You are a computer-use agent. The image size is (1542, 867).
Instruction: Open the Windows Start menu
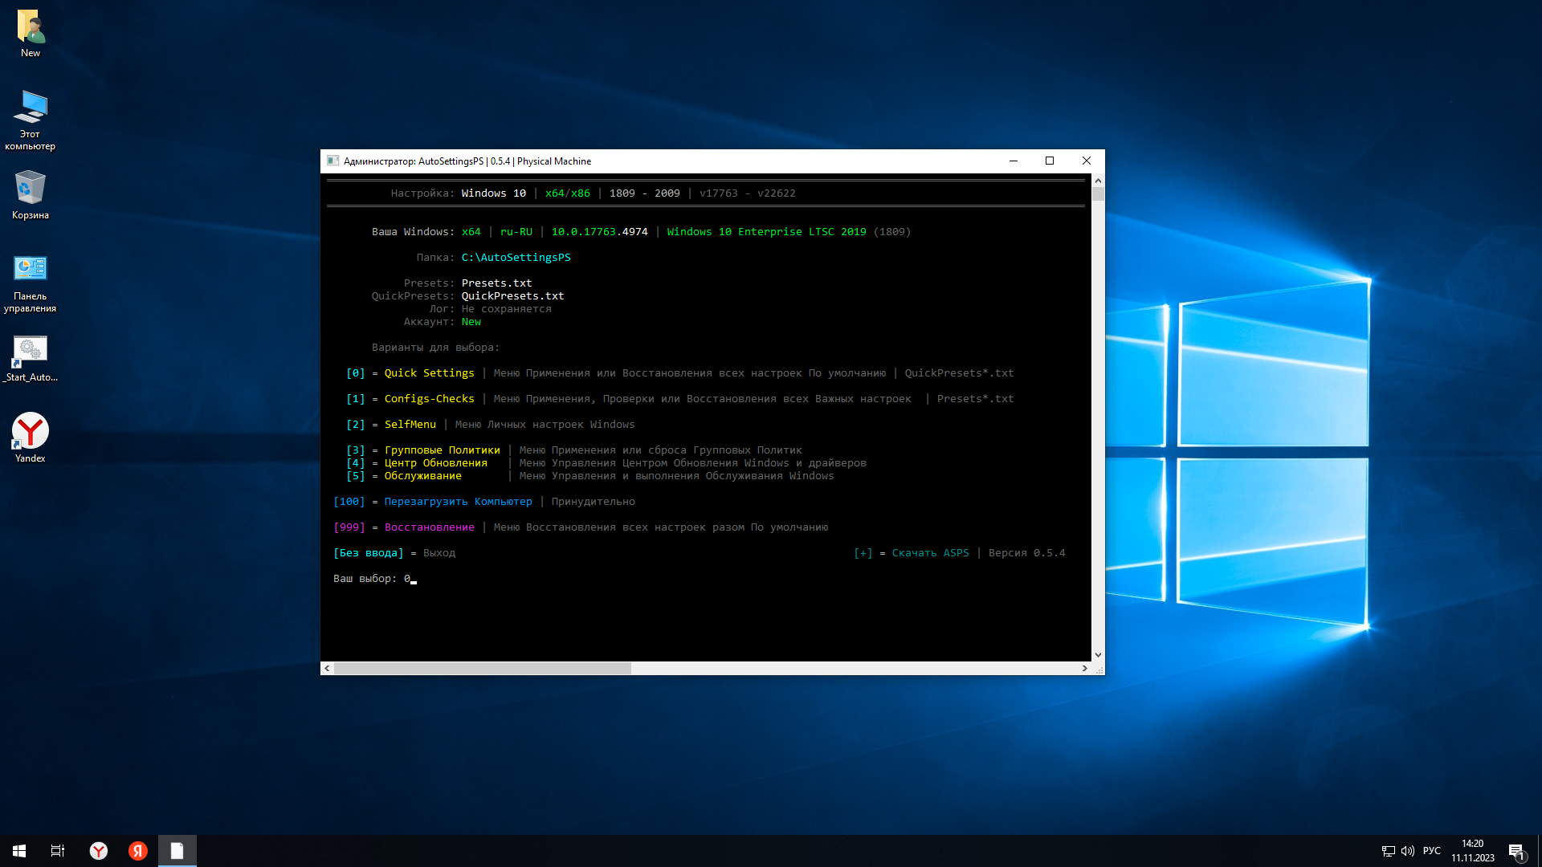(x=18, y=850)
